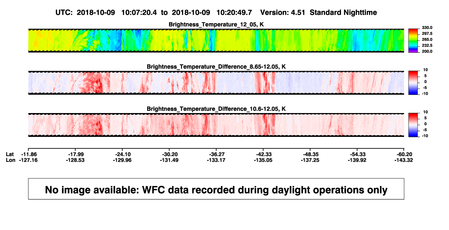Click longitude value -131.49
449x230 pixels.
point(169,160)
